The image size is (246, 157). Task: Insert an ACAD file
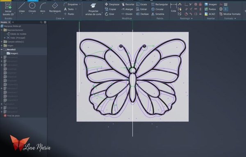point(210,14)
